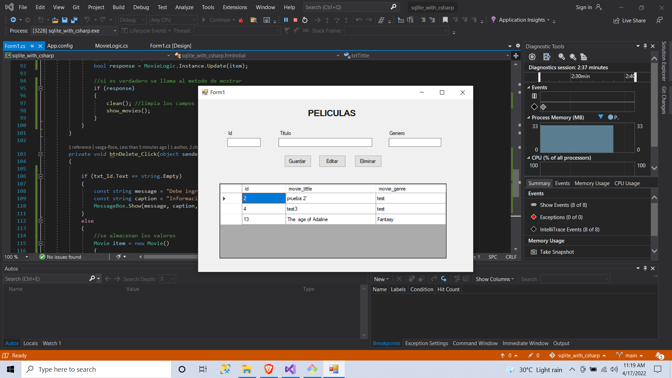Open the feedback person icon at top right
The width and height of the screenshot is (672, 378).
659,20
